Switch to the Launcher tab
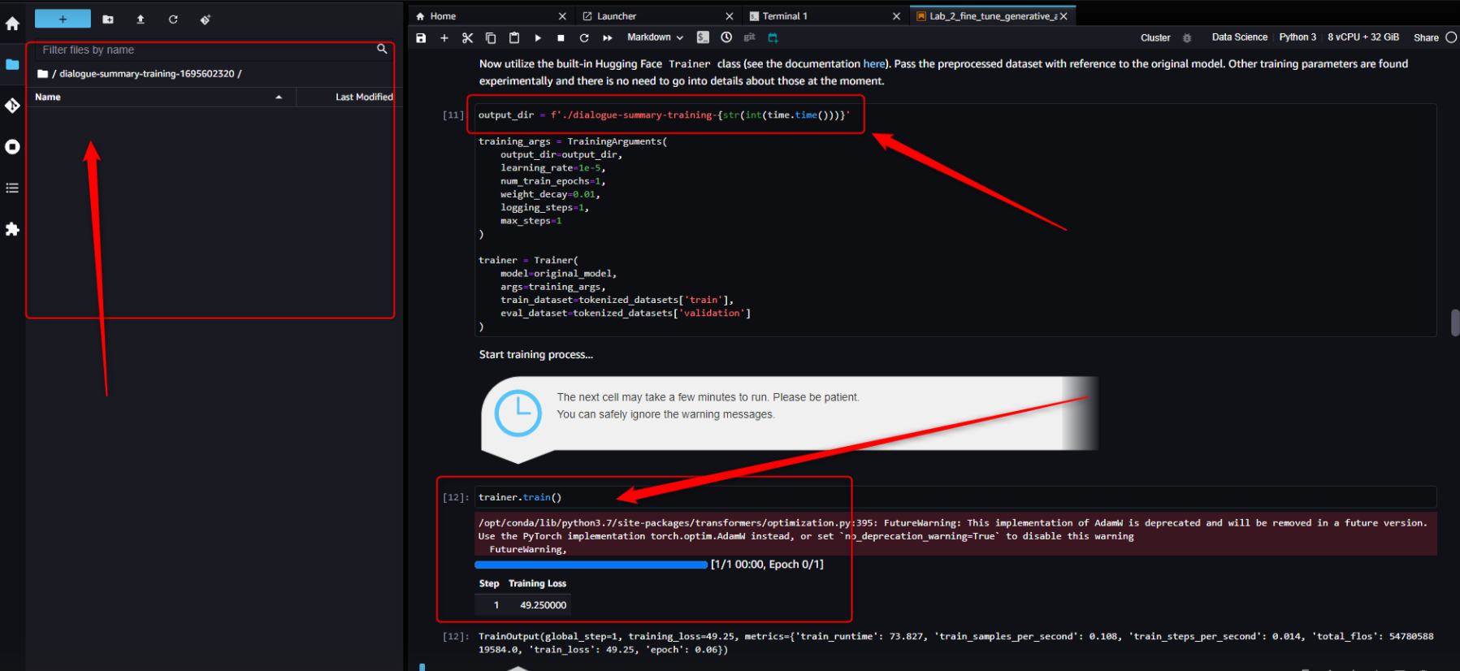The height and width of the screenshot is (671, 1460). [617, 16]
